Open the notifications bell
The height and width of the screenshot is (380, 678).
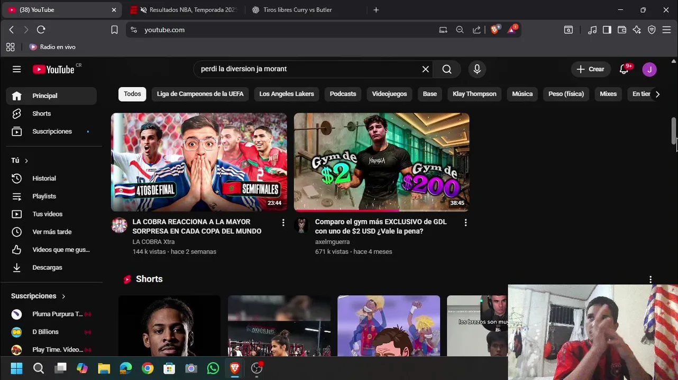click(x=624, y=69)
